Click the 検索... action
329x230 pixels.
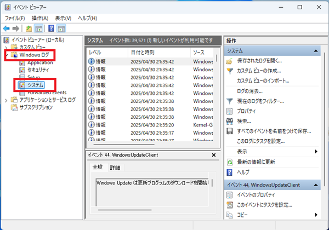pos(244,121)
